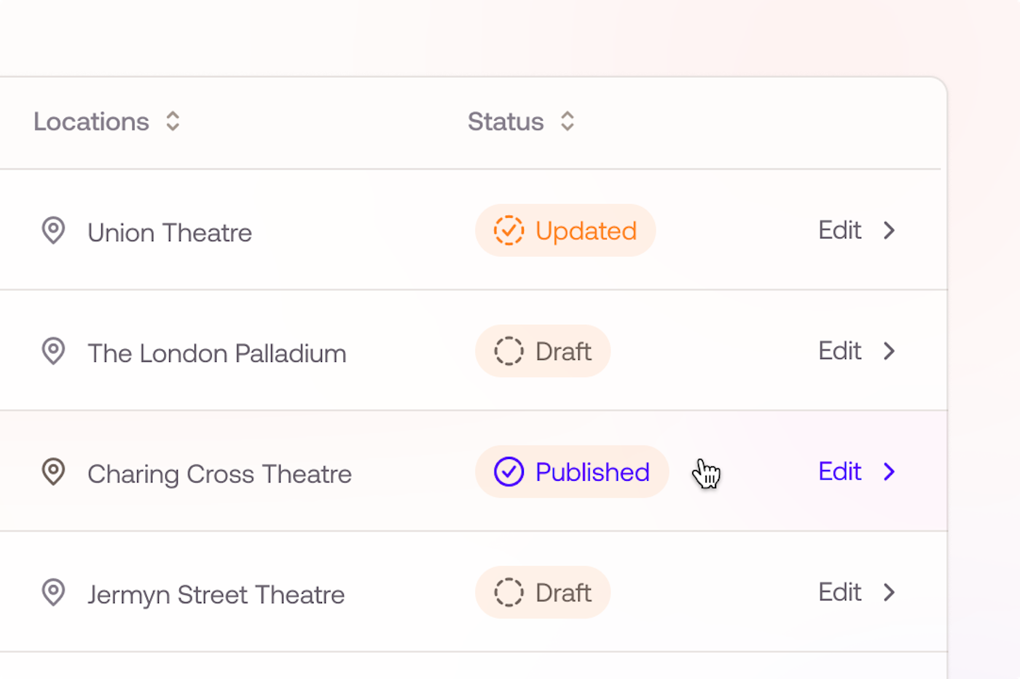Select the Updated status badge text
The width and height of the screenshot is (1020, 679).
pos(586,232)
